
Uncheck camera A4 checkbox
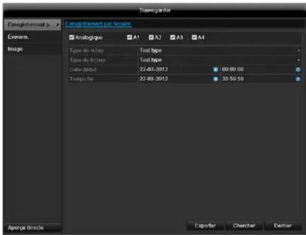click(x=194, y=37)
